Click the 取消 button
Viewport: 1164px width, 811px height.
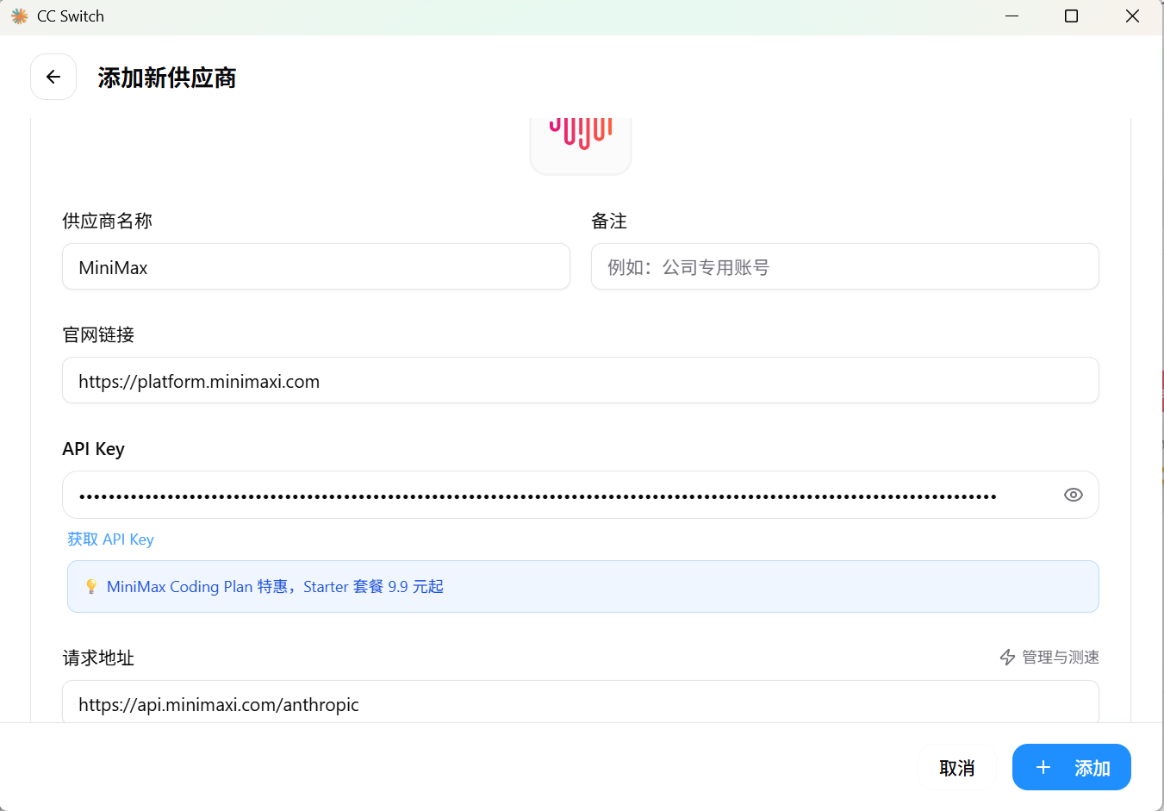click(956, 767)
